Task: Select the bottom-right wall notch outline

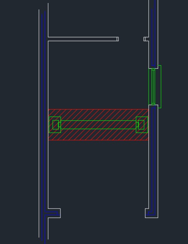Action: 152,213
